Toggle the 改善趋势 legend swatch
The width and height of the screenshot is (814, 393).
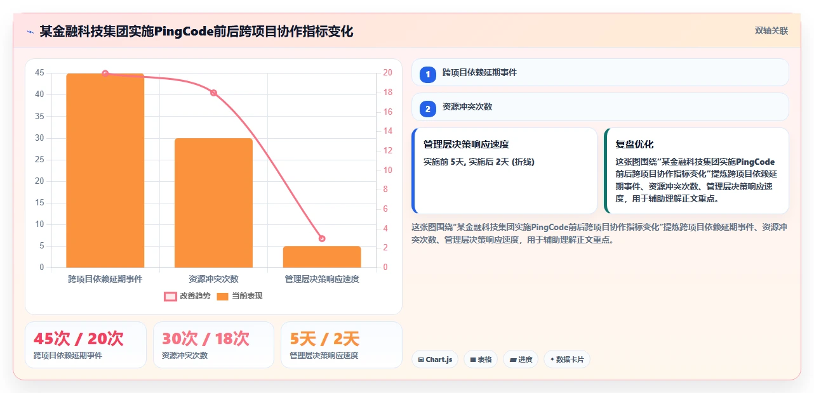pyautogui.click(x=170, y=296)
